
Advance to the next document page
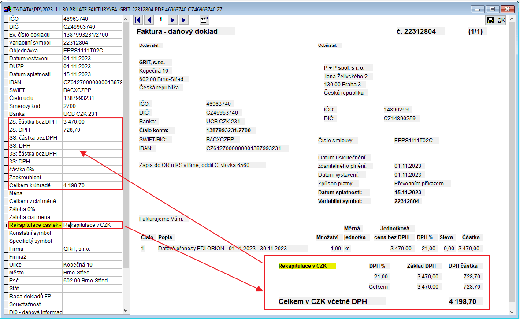172,20
